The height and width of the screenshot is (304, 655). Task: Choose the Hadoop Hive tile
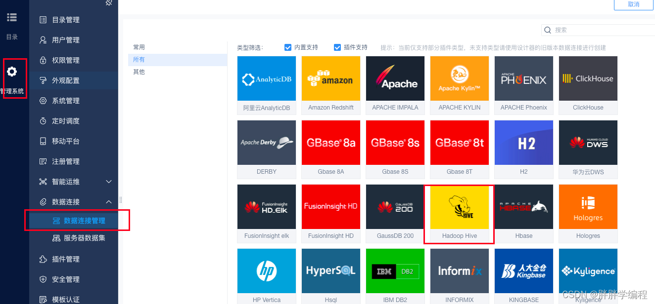pos(460,214)
